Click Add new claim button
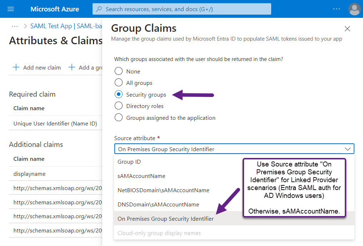 (x=36, y=67)
